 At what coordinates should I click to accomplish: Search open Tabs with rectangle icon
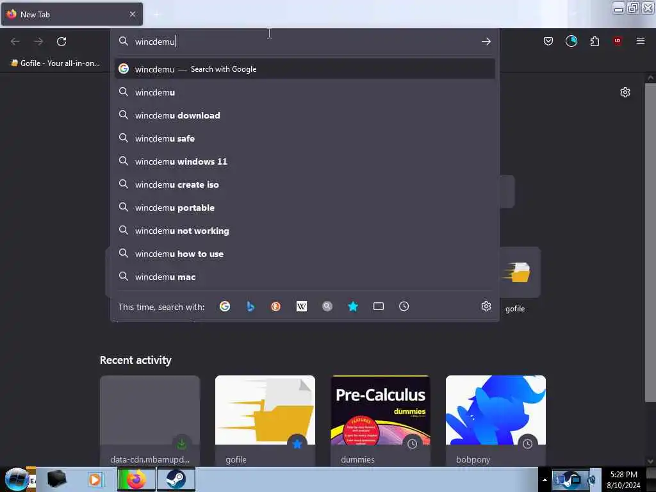pos(378,306)
